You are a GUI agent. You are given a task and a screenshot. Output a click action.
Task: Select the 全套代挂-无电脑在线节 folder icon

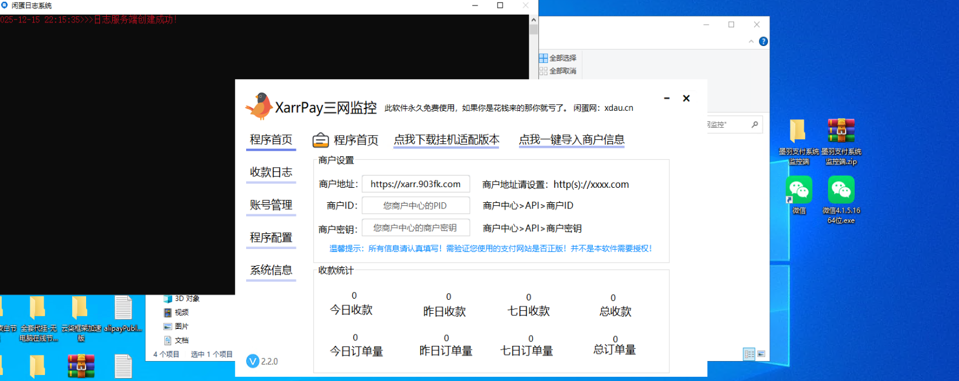tap(37, 308)
